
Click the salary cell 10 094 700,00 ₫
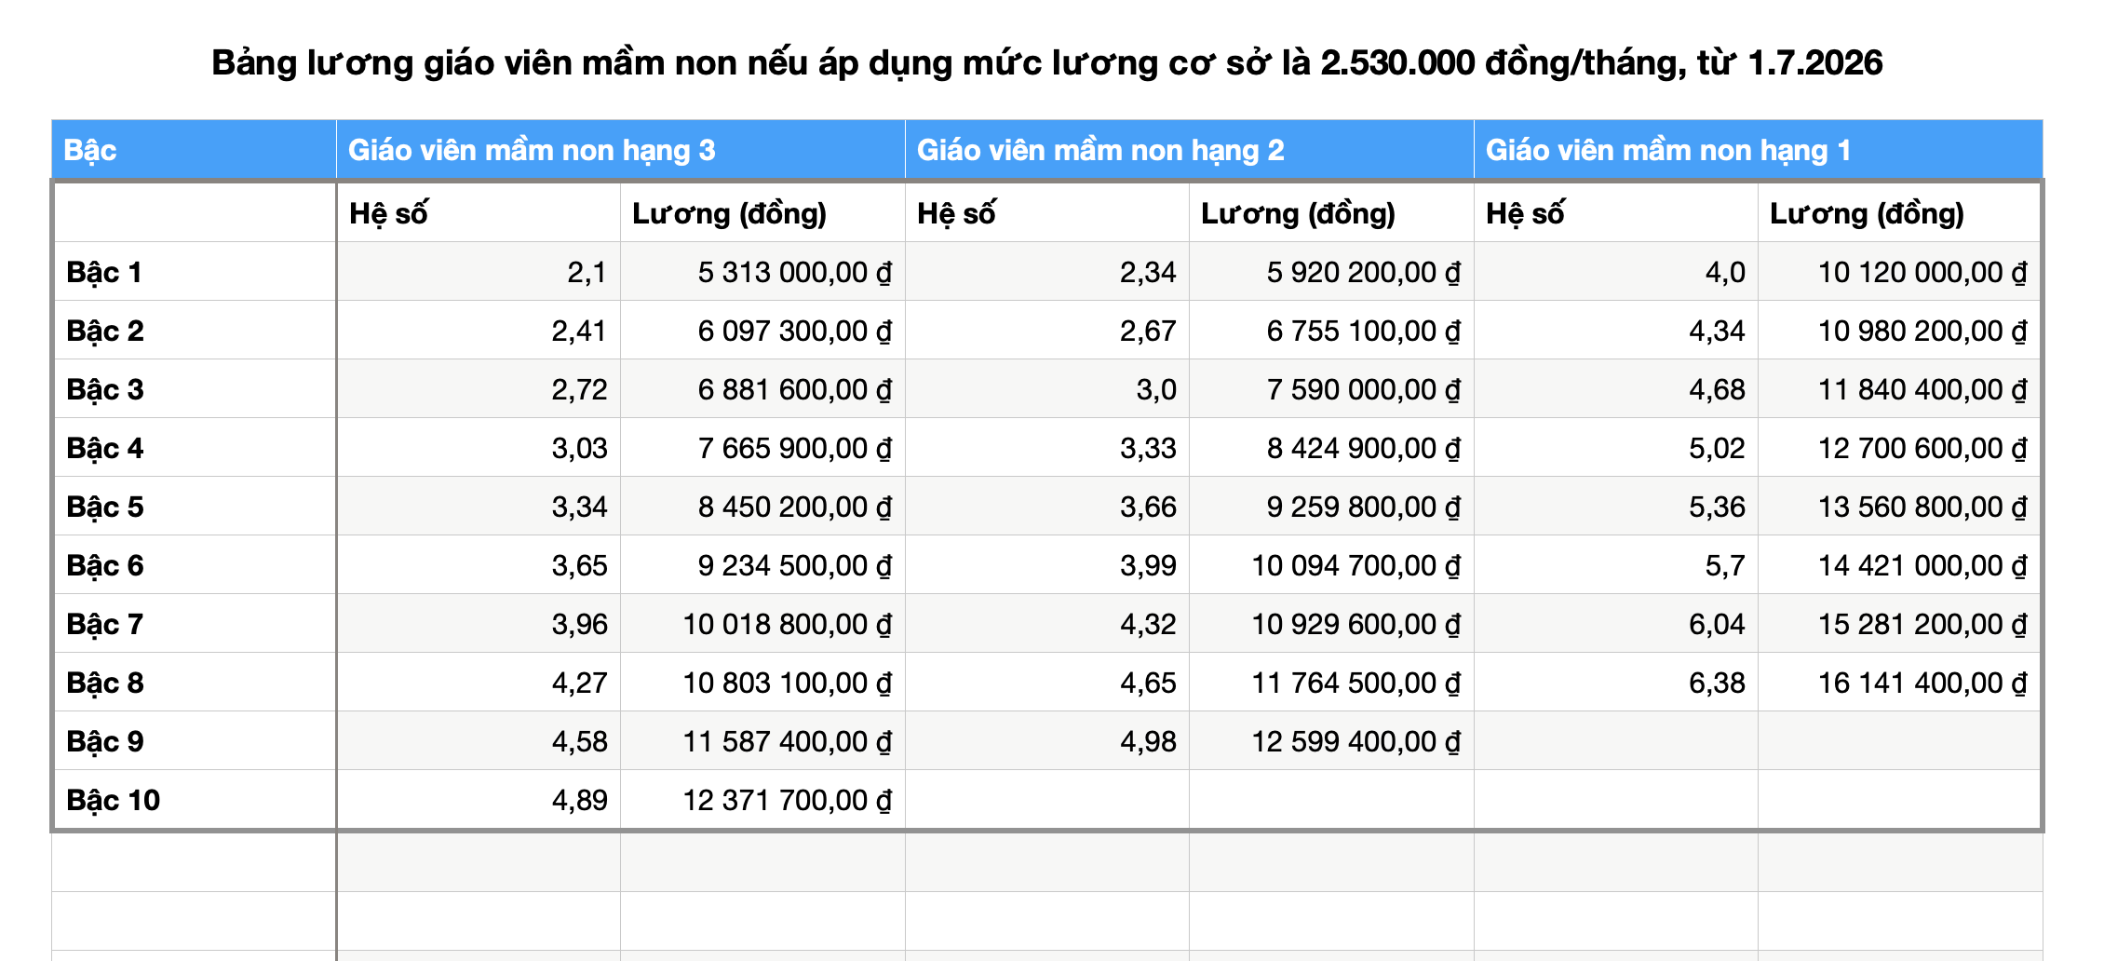(1331, 565)
